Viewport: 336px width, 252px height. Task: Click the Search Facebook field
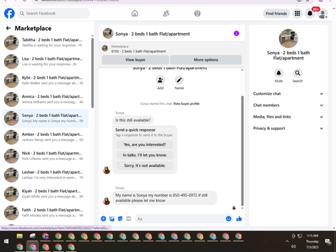pyautogui.click(x=54, y=13)
